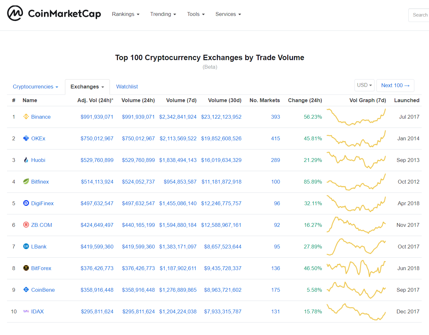Sort by Volume (7d) column header
Image resolution: width=429 pixels, height=335 pixels.
point(181,100)
